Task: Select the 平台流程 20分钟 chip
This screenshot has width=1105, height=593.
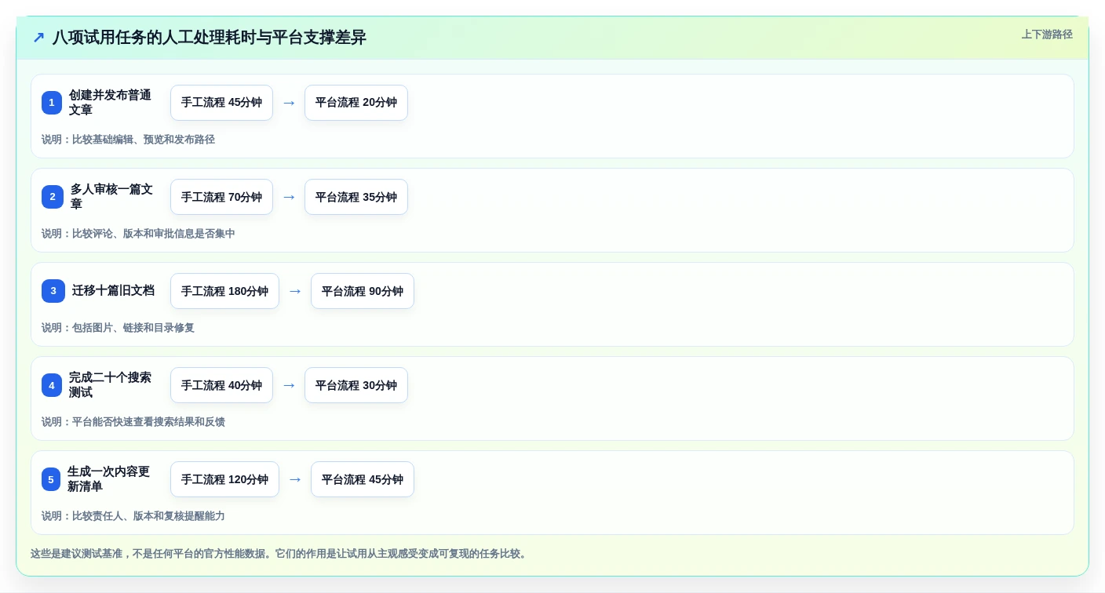Action: [356, 103]
